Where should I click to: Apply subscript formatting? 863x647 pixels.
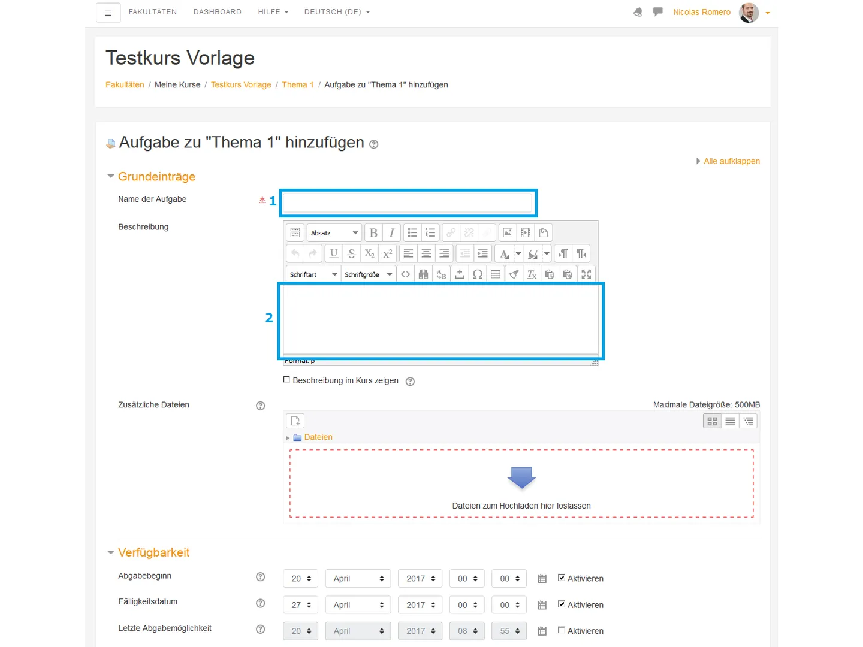pos(370,253)
